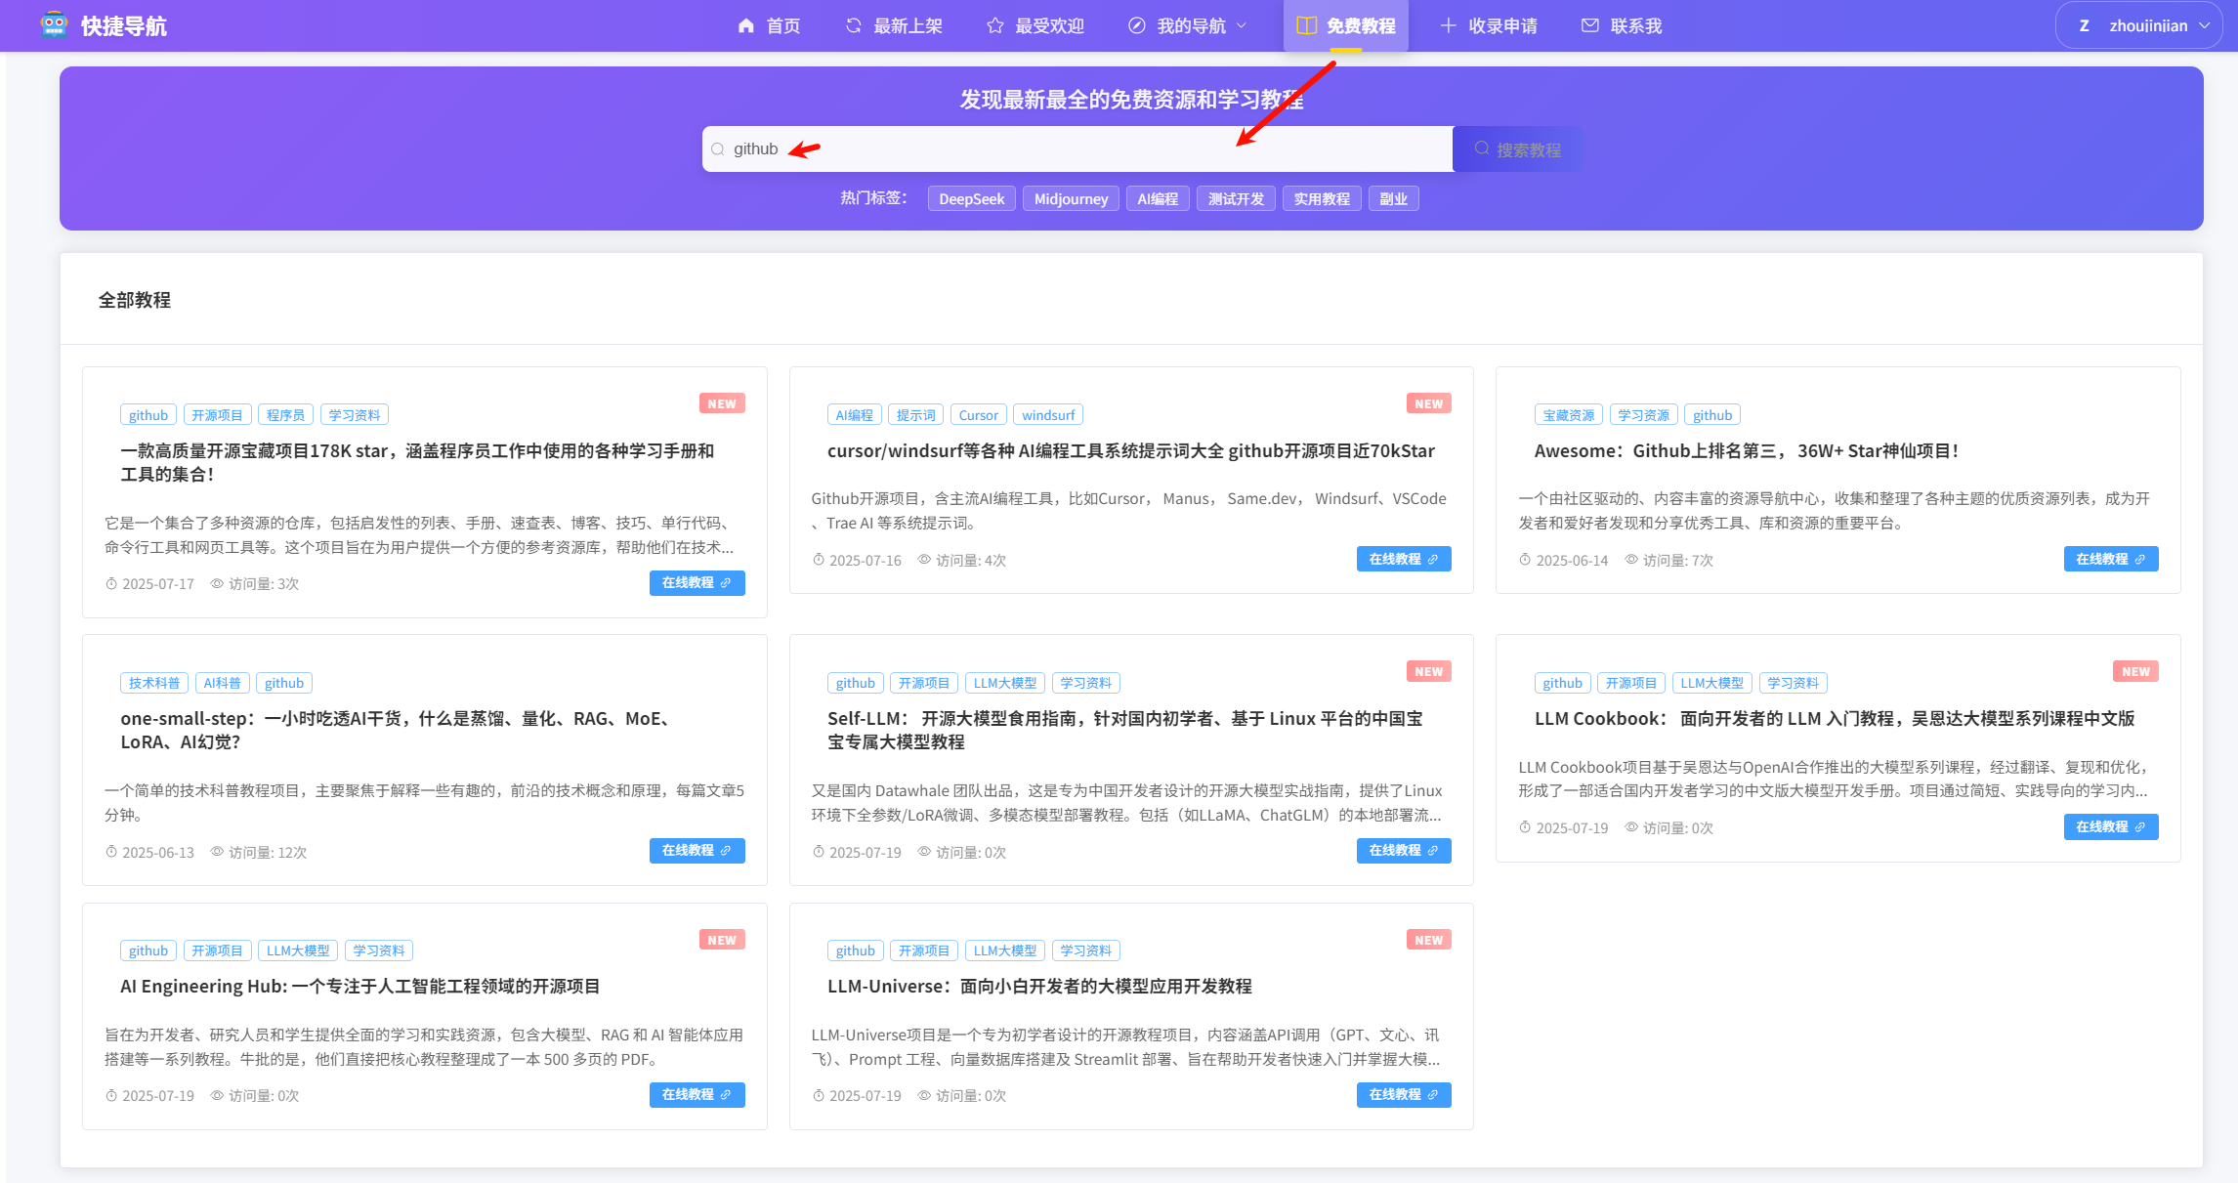2238x1183 pixels.
Task: Click the home icon beside 首页
Action: pyautogui.click(x=746, y=25)
